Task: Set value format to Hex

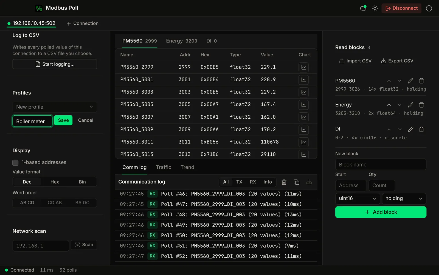Action: click(x=55, y=182)
